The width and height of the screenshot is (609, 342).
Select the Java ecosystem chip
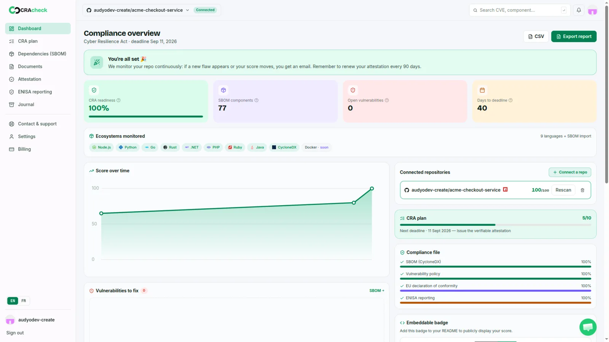tap(257, 147)
